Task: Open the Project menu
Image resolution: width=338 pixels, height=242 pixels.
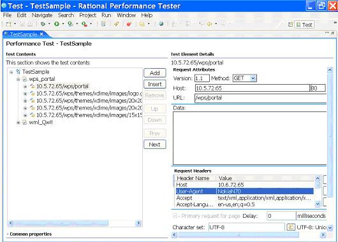Action: point(87,15)
